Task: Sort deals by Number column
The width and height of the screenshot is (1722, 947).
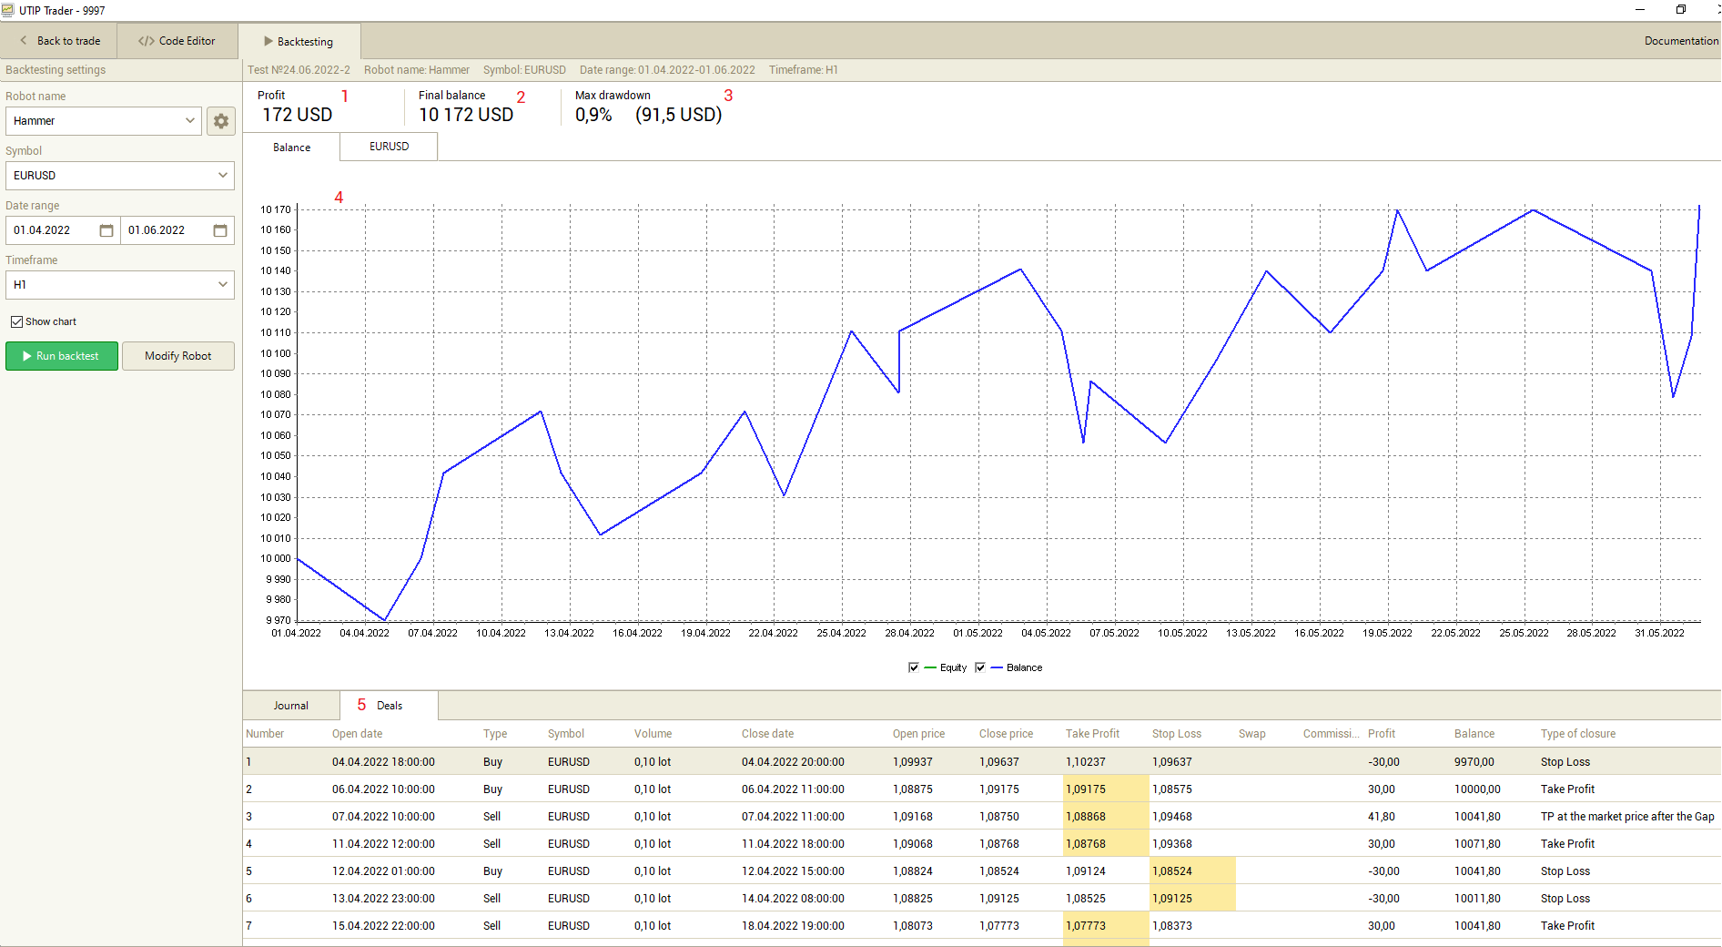Action: tap(265, 734)
